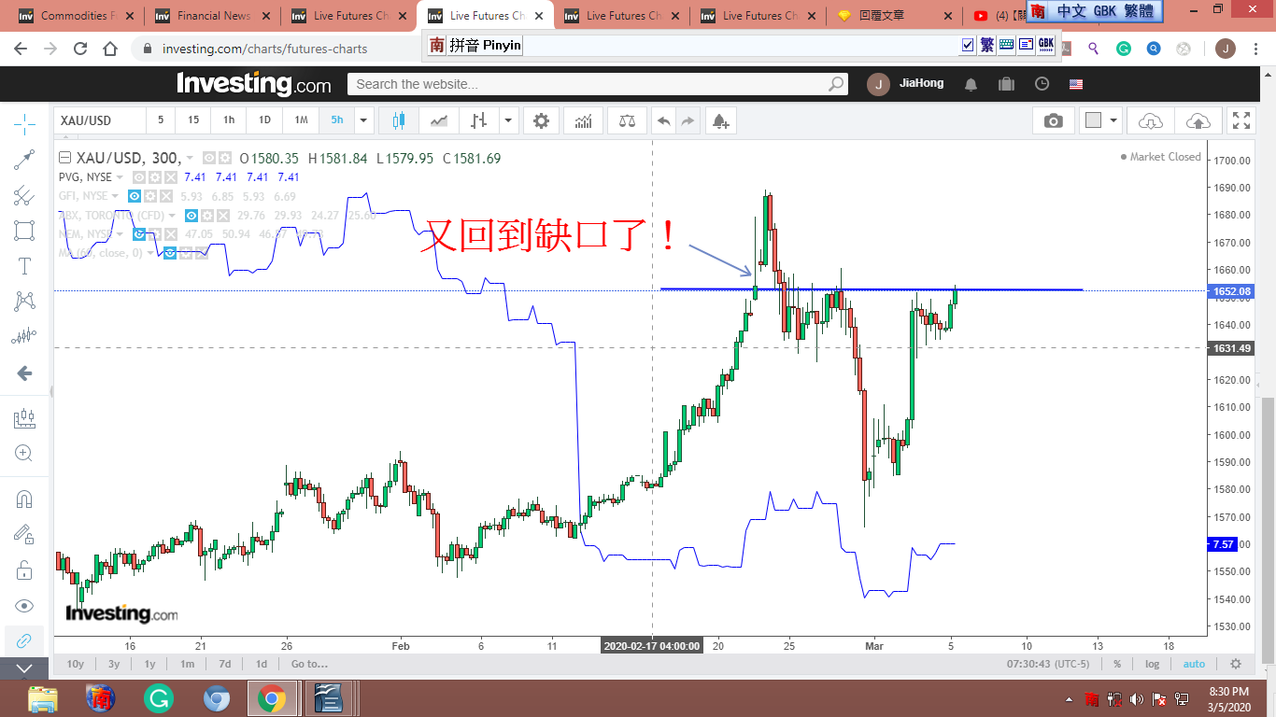1276x717 pixels.
Task: Collapse the XAU/USD legend box
Action: pyautogui.click(x=64, y=159)
